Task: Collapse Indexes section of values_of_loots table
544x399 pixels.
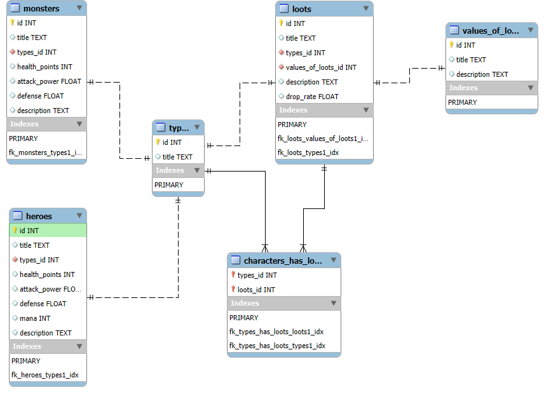Action: 531,88
